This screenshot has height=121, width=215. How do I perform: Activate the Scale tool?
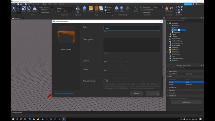click(x=24, y=9)
